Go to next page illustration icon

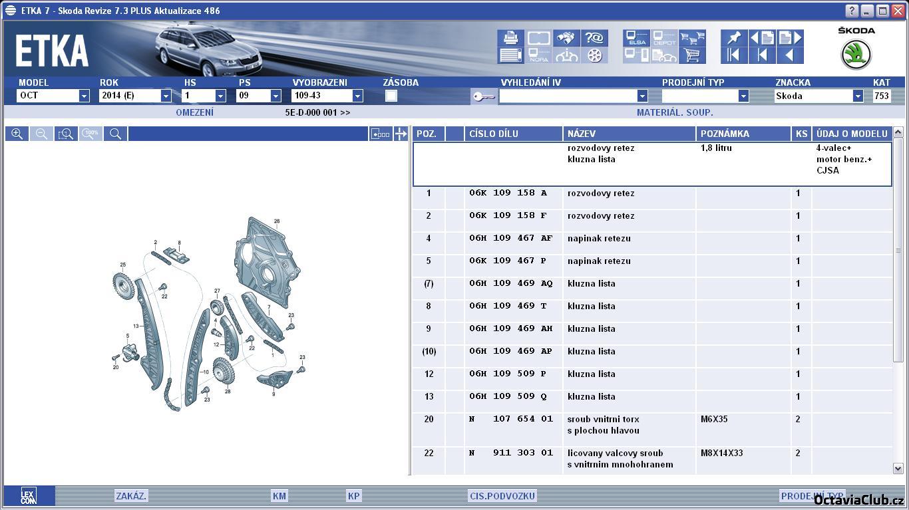790,38
